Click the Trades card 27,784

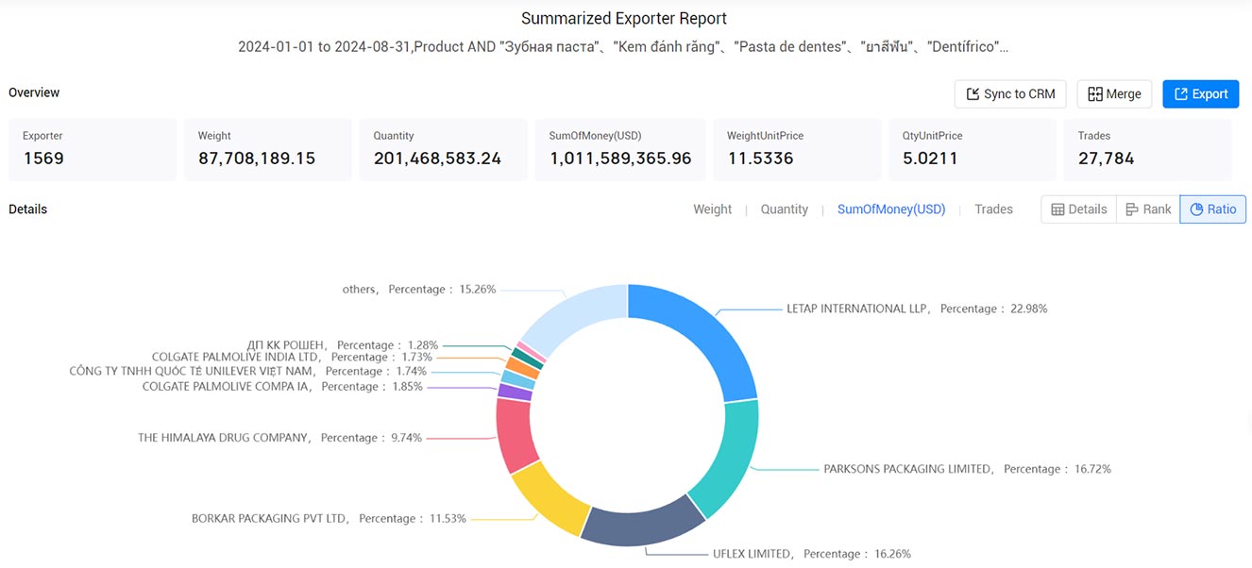point(1148,149)
